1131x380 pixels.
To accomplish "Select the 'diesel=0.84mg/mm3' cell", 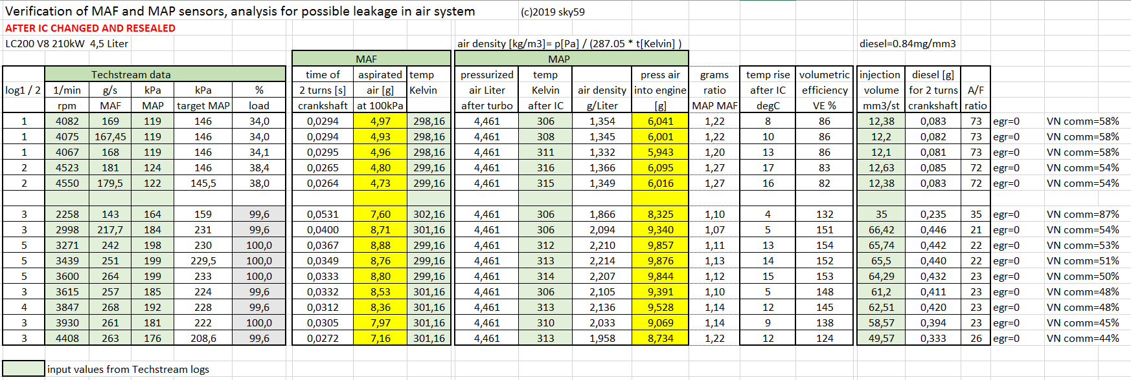I will pyautogui.click(x=908, y=43).
